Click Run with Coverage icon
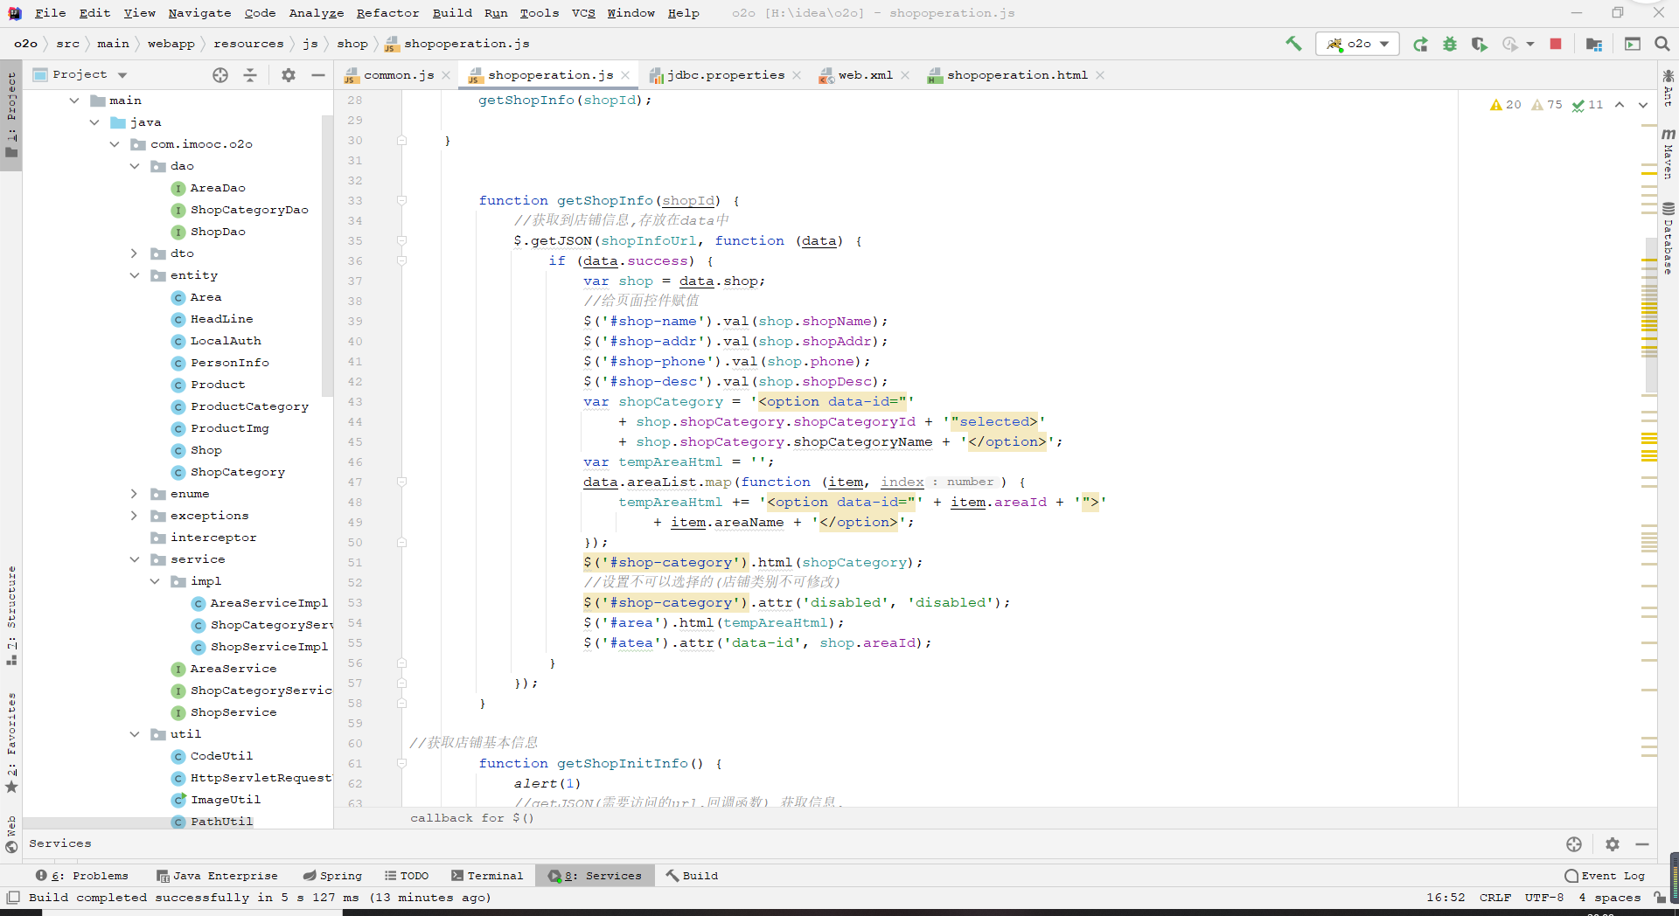Viewport: 1679px width, 916px height. 1479,44
